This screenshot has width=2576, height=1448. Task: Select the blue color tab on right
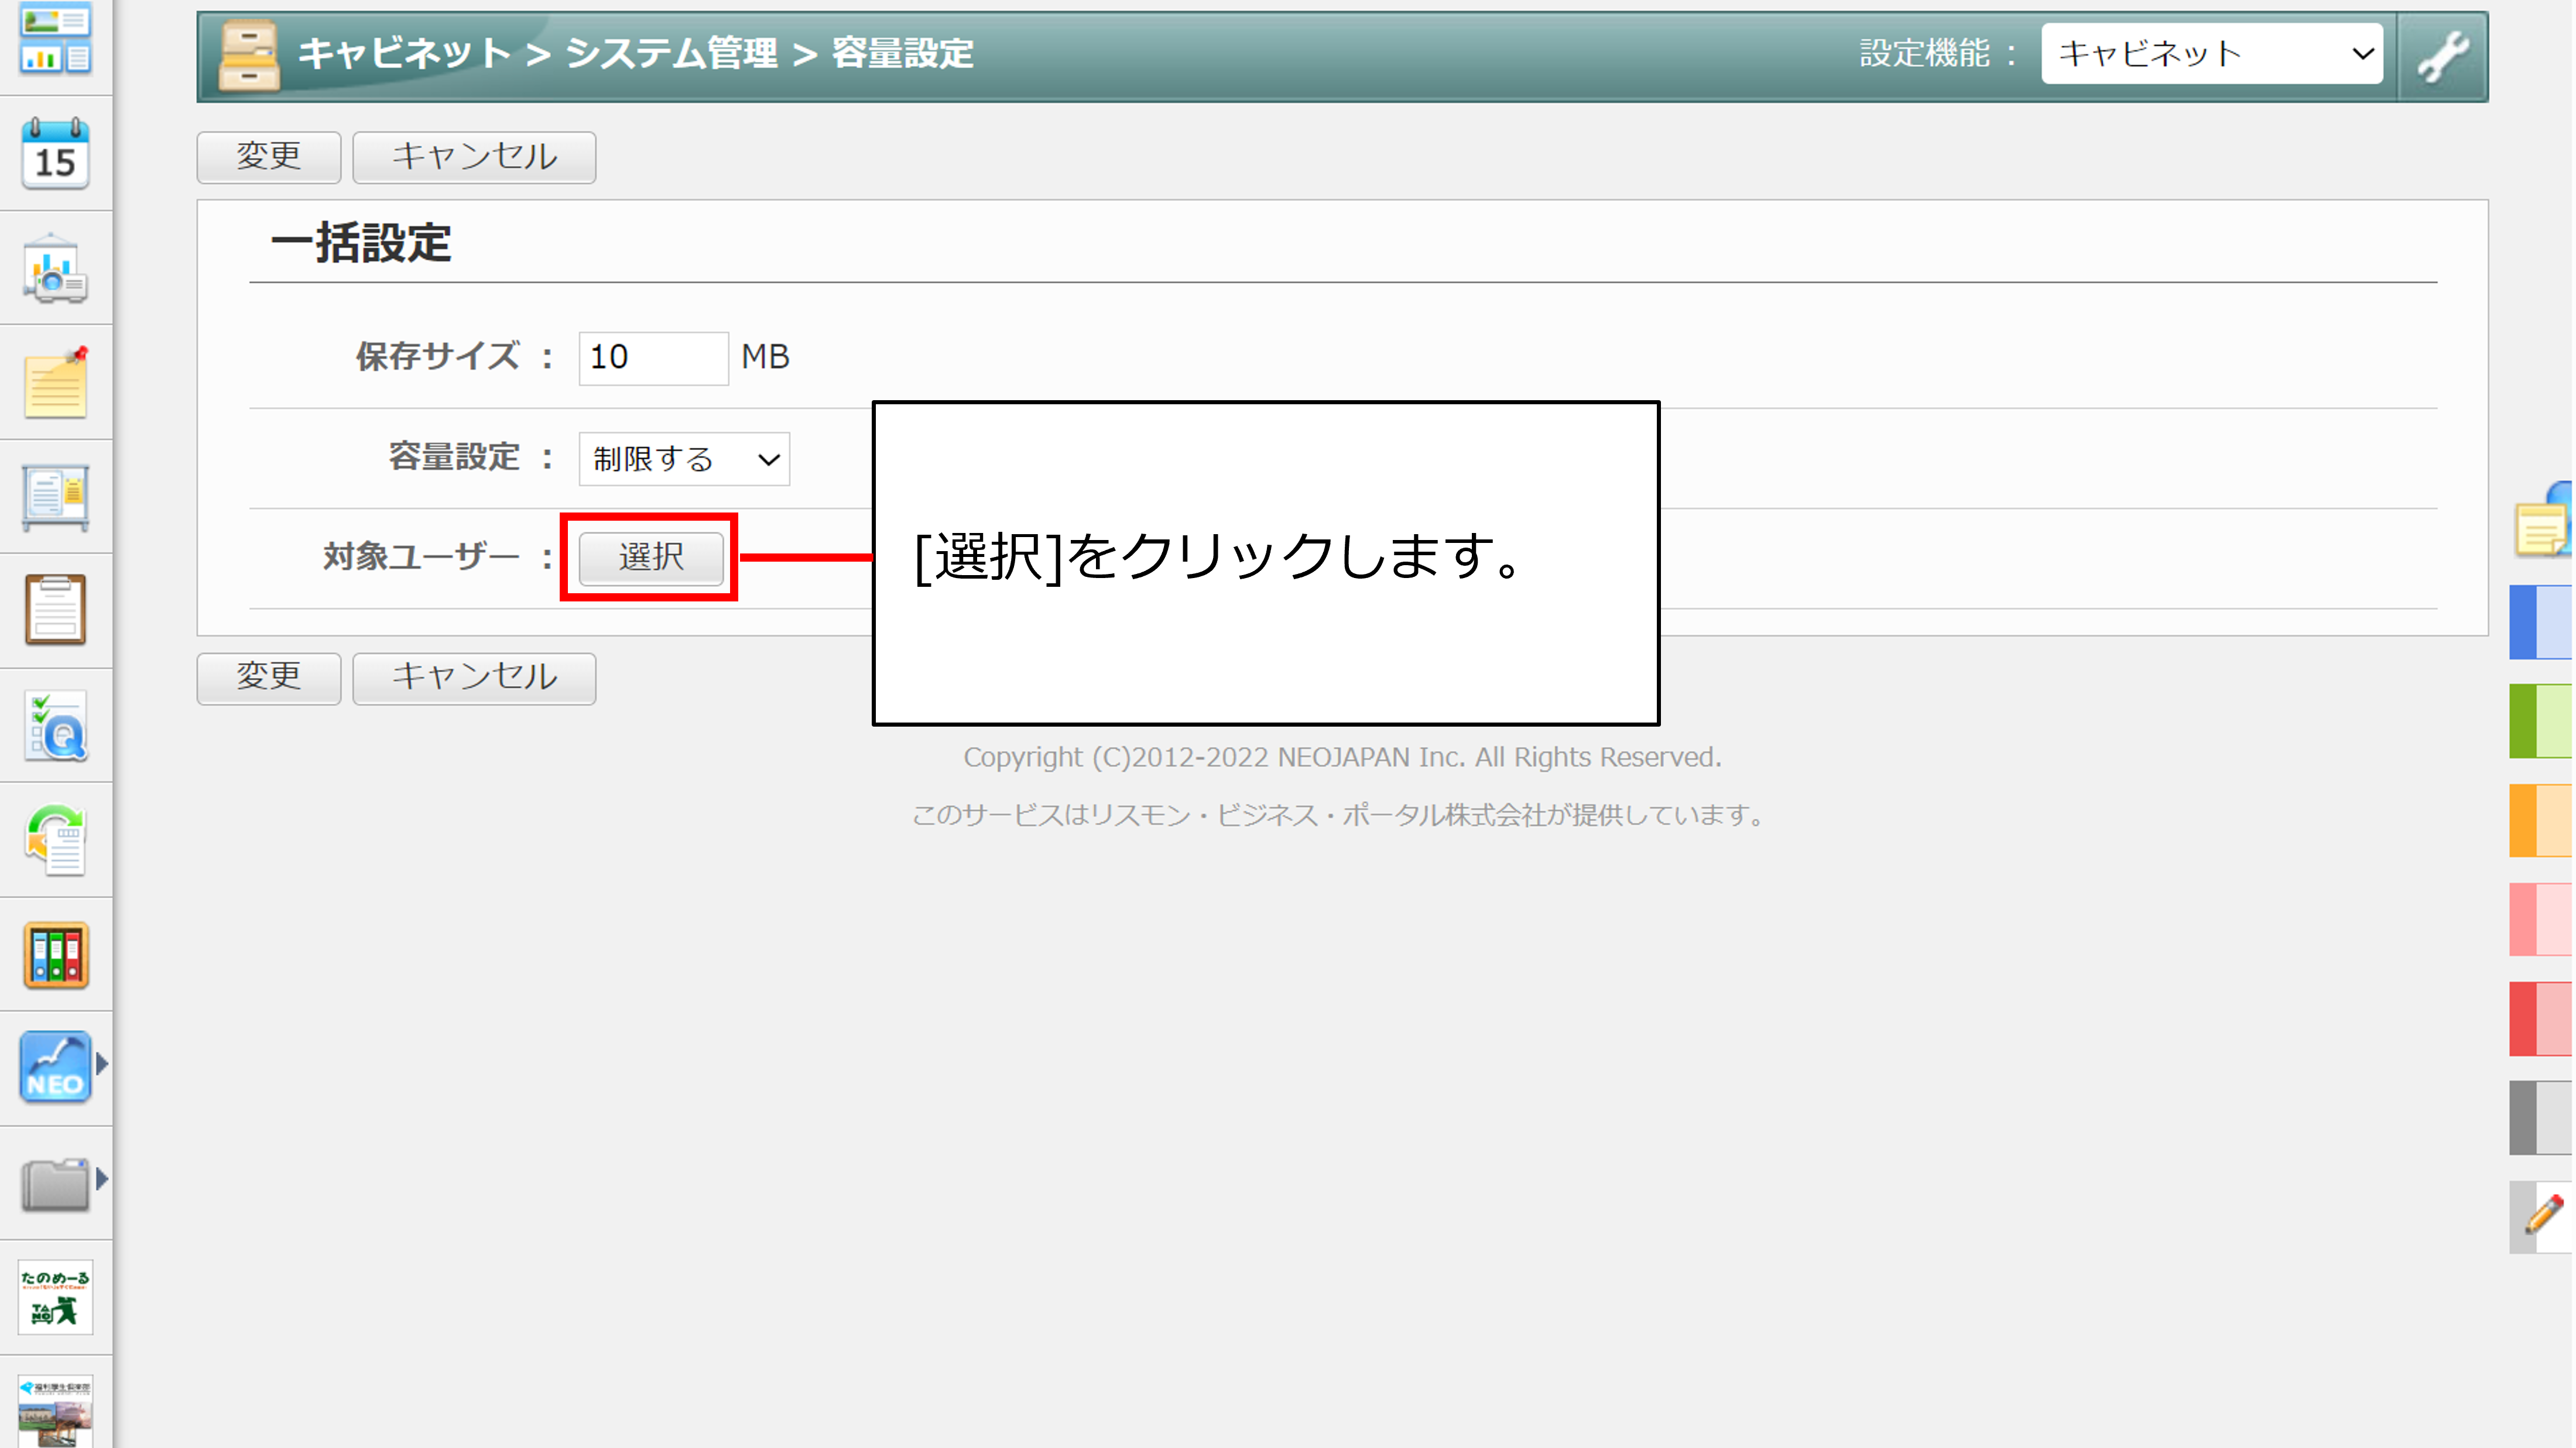(x=2540, y=622)
